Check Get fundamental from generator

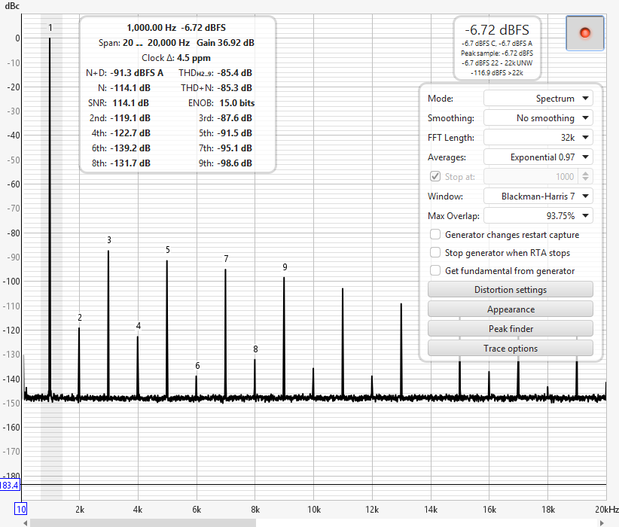435,271
